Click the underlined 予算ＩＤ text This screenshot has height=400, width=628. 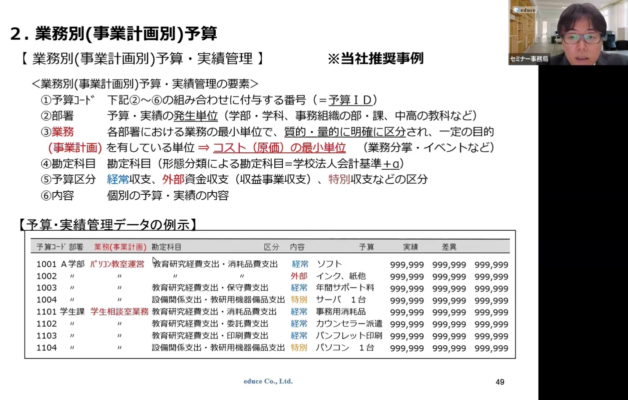tap(350, 100)
